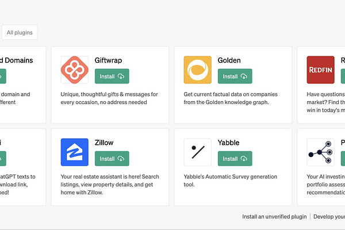Click the Zillow plugin logo
Viewport: 345px width, 230px height.
point(75,152)
